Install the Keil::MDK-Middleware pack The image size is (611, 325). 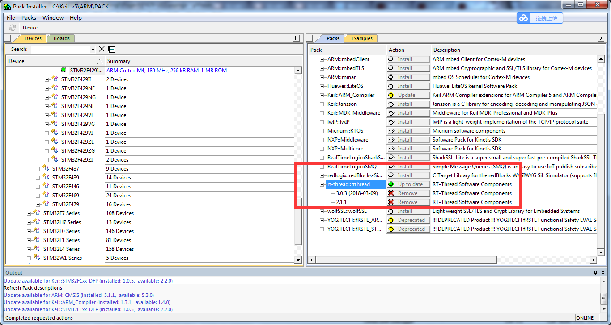pos(408,113)
